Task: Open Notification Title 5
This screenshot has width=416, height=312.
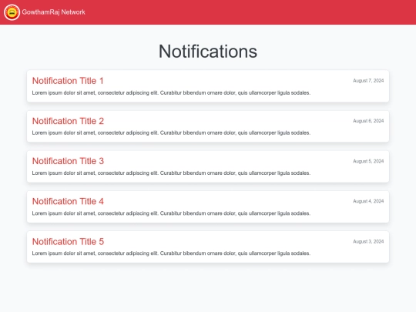Action: [68, 241]
